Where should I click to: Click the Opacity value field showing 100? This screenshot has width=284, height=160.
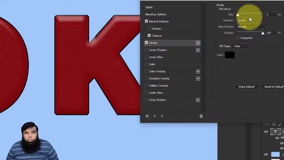(x=271, y=33)
